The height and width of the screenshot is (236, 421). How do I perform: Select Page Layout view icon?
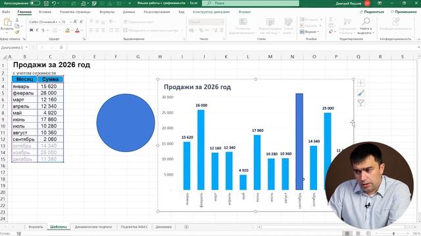(358, 233)
